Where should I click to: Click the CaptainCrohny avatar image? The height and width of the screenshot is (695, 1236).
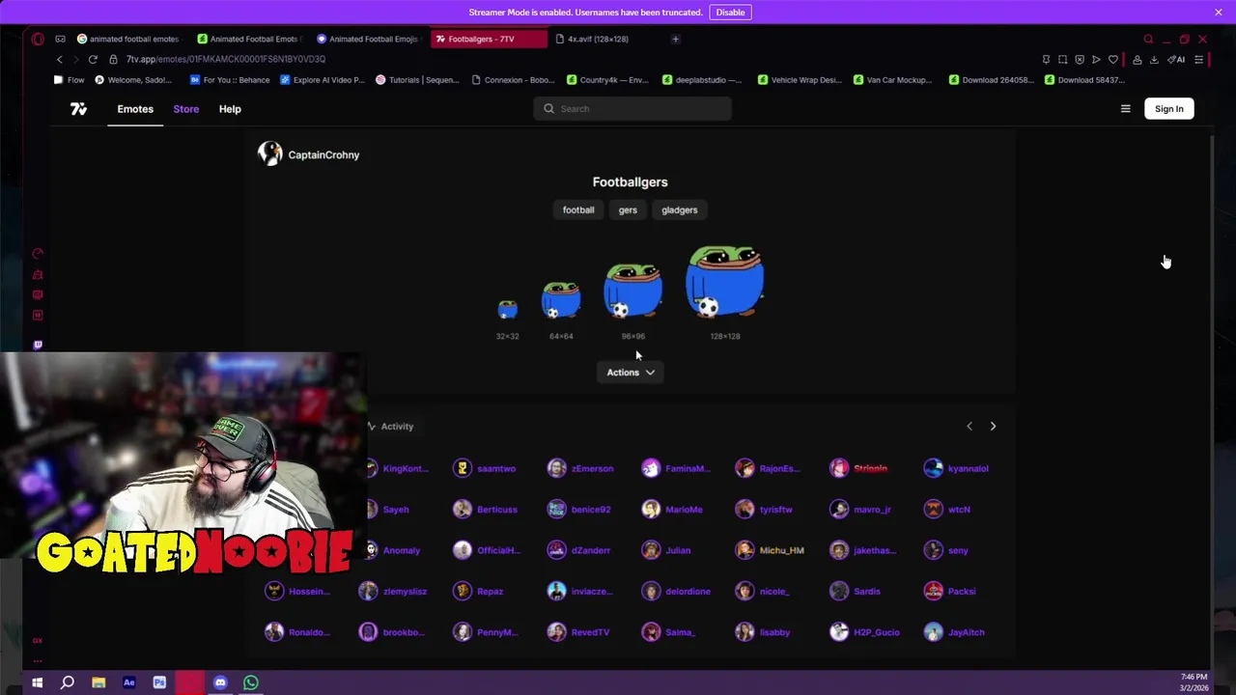pos(269,153)
